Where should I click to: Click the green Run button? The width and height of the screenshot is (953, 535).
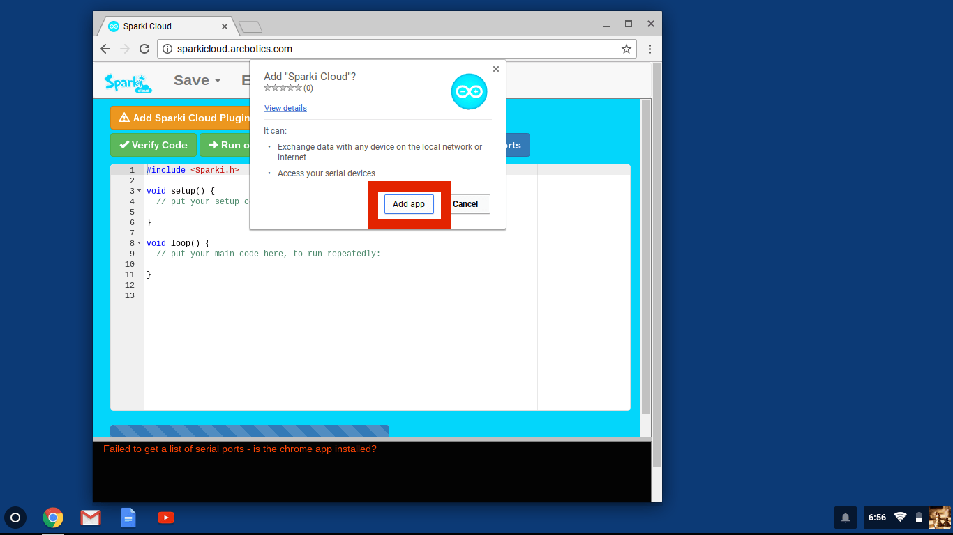click(225, 145)
